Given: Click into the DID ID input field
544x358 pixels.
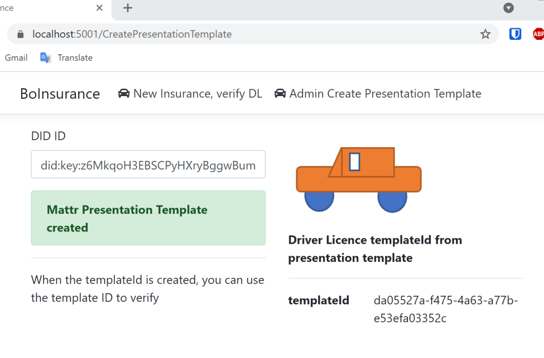Looking at the screenshot, I should [x=148, y=165].
